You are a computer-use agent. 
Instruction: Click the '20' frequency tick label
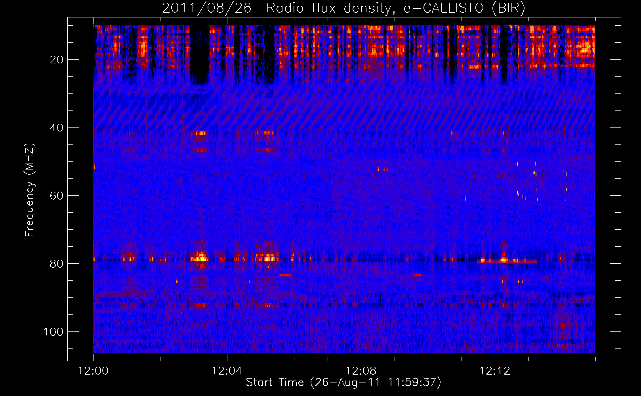[x=57, y=60]
